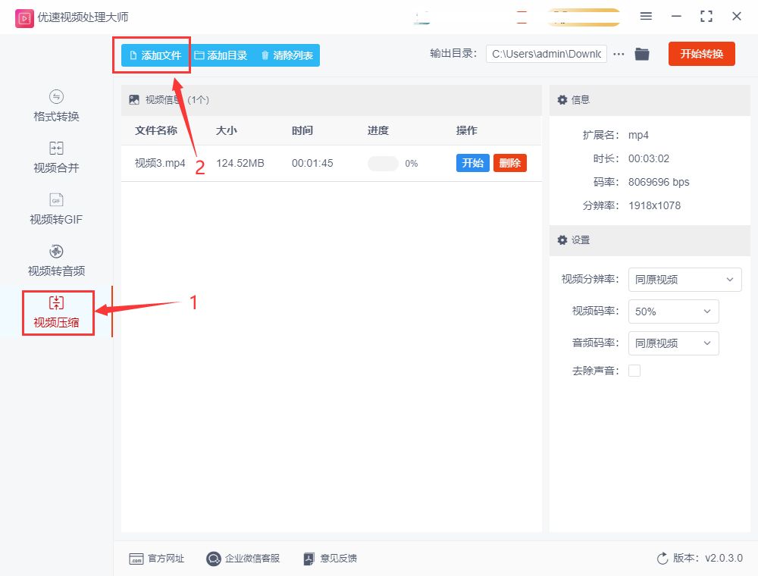Expand the 视频分辨率 dropdown
The width and height of the screenshot is (758, 576).
[684, 280]
